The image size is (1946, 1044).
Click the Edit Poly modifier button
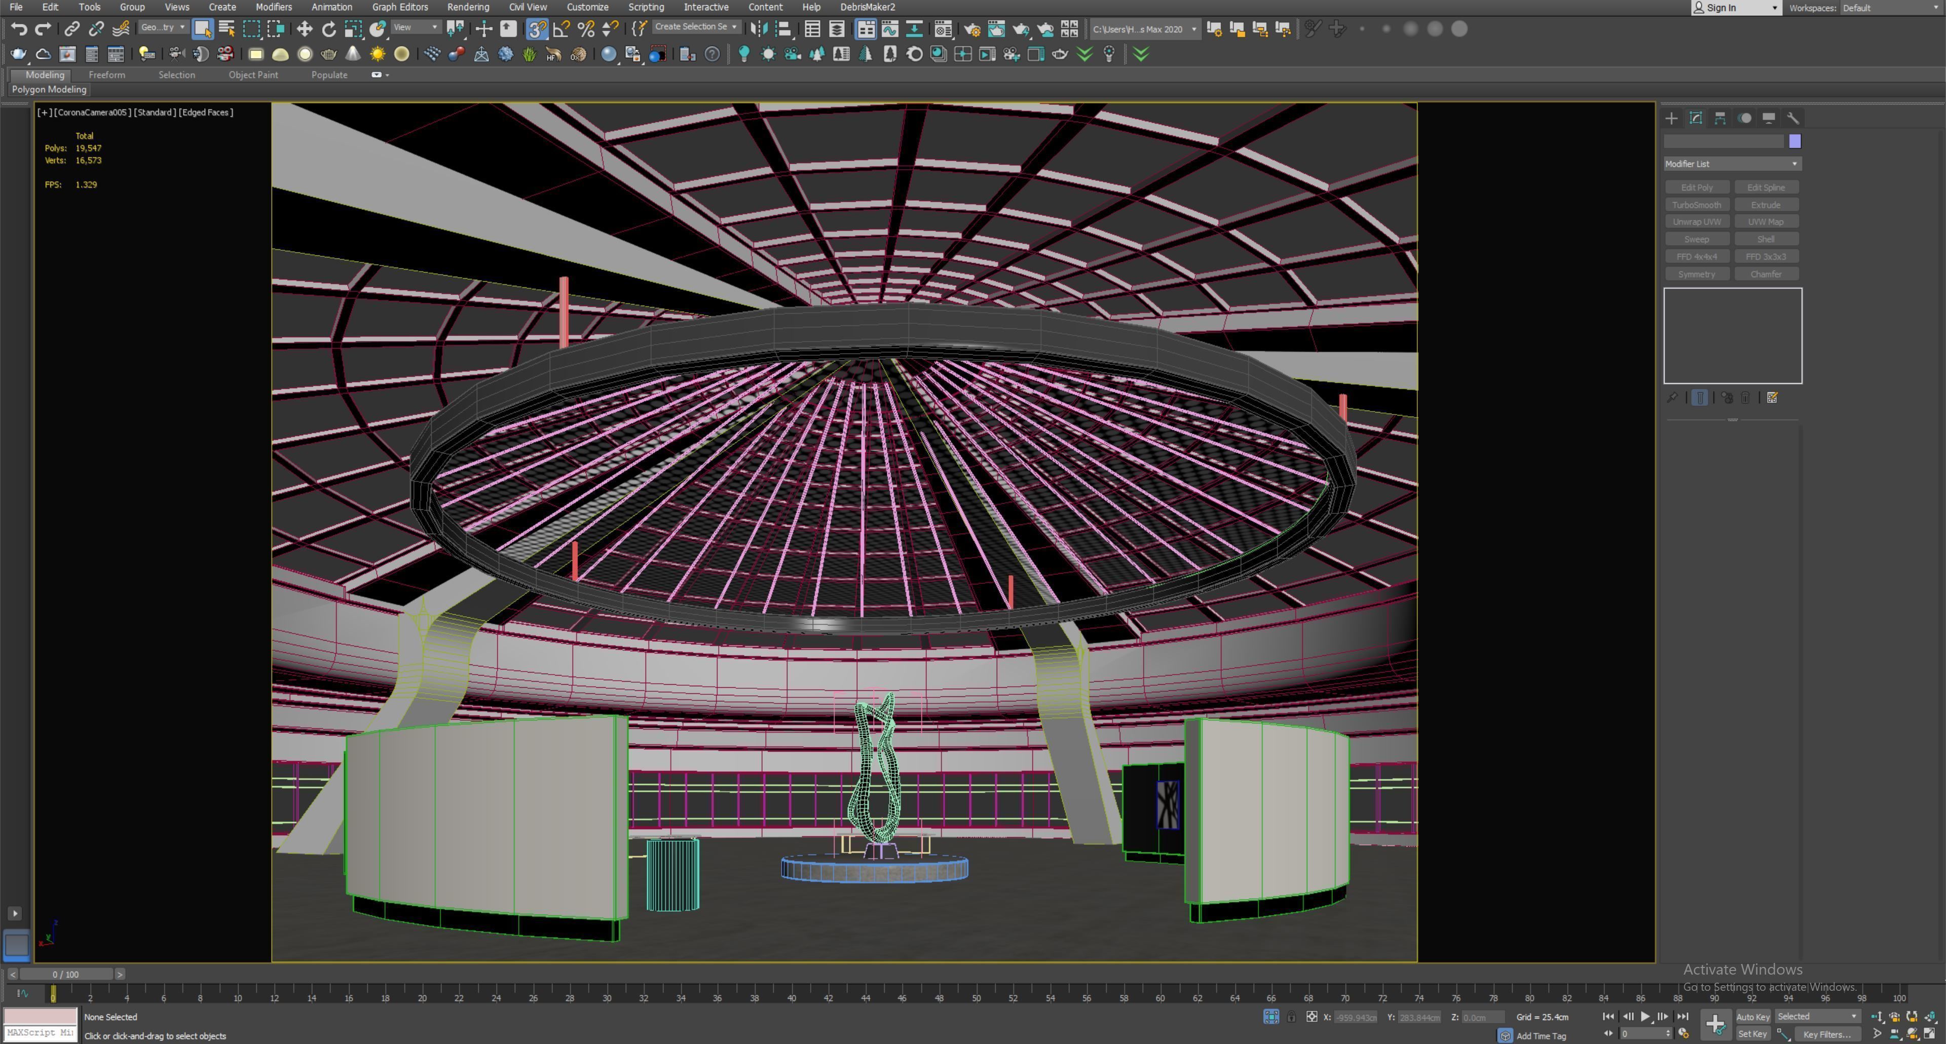[1697, 188]
